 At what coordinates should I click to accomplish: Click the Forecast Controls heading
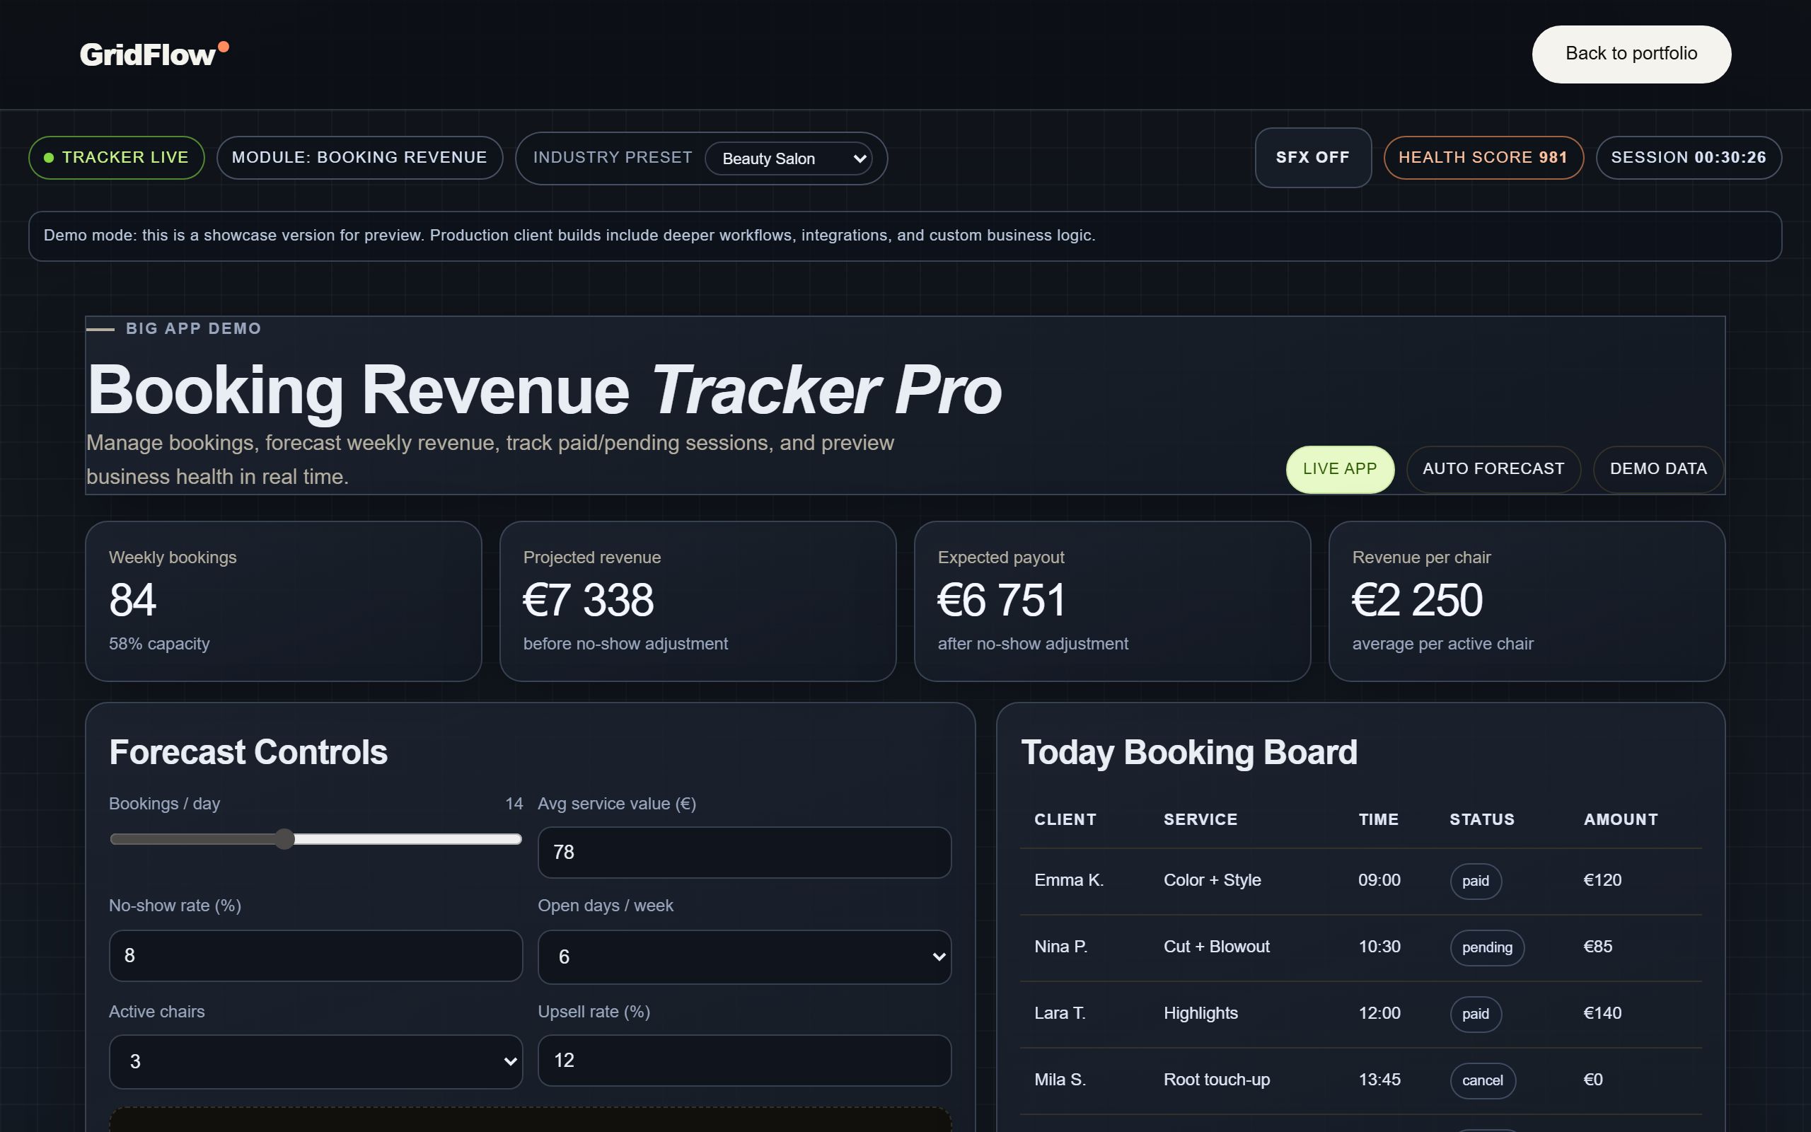click(248, 752)
